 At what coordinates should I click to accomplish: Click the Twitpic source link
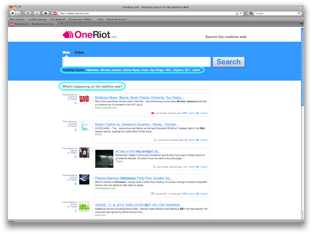pyautogui.click(x=119, y=161)
